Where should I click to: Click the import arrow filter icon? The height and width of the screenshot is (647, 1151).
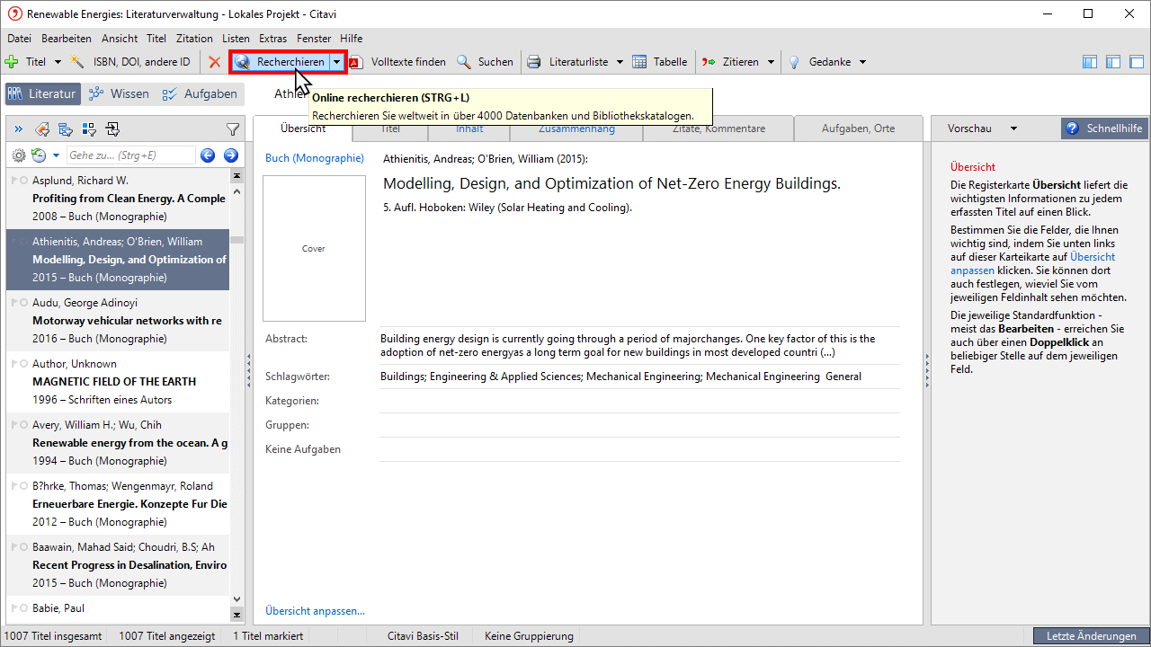click(x=112, y=129)
